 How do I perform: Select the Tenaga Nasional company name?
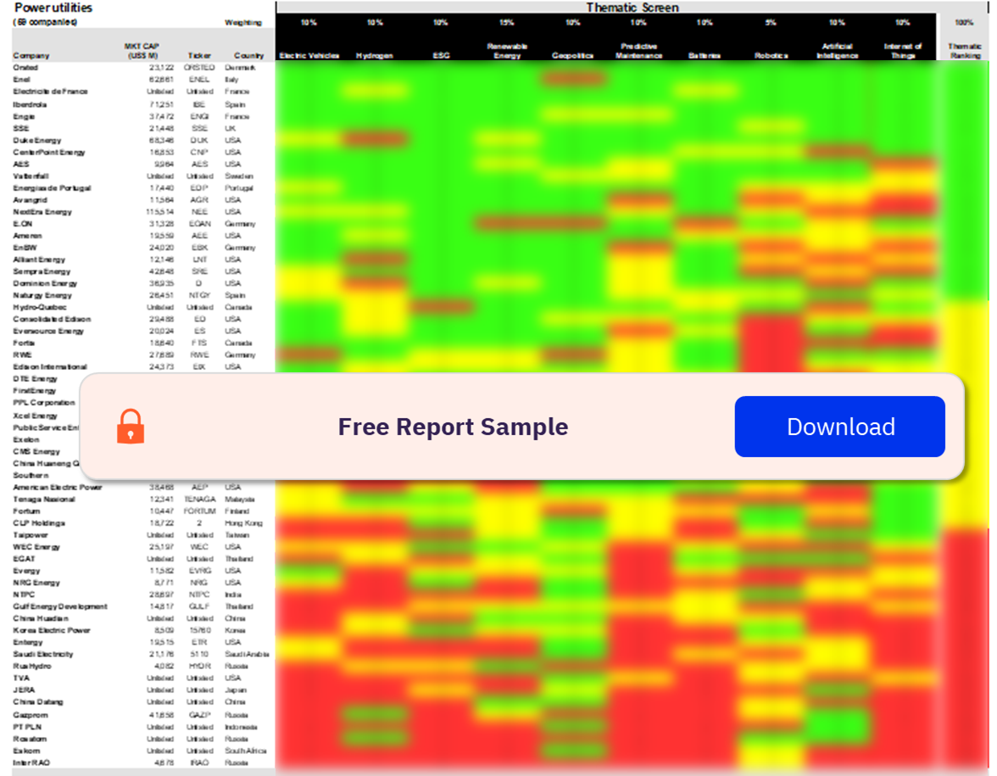pos(44,500)
